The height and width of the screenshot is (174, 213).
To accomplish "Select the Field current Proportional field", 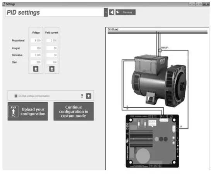I will coord(52,41).
